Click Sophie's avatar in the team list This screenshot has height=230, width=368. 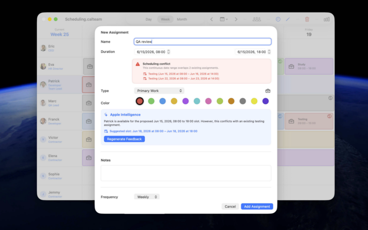pos(43,176)
